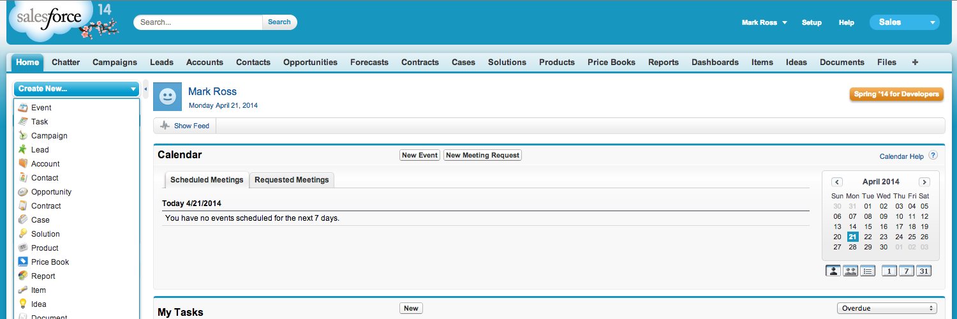Click the Item wrench icon in list
The image size is (957, 319).
point(23,290)
